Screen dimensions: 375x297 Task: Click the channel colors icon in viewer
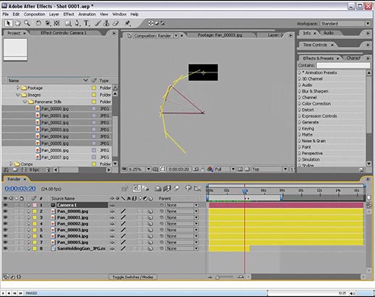[210, 170]
